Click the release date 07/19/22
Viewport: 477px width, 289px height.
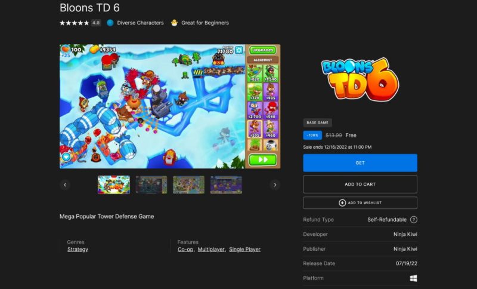click(407, 263)
